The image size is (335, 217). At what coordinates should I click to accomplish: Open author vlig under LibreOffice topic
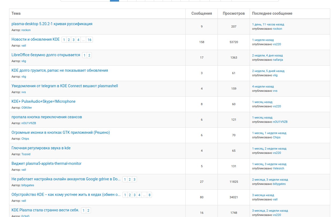coord(24,61)
